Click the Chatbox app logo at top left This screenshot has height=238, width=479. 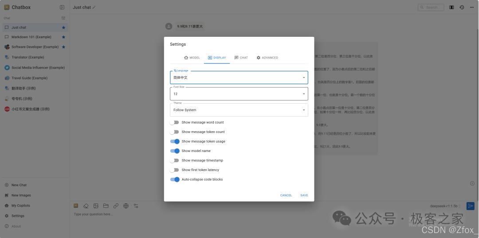(7, 8)
